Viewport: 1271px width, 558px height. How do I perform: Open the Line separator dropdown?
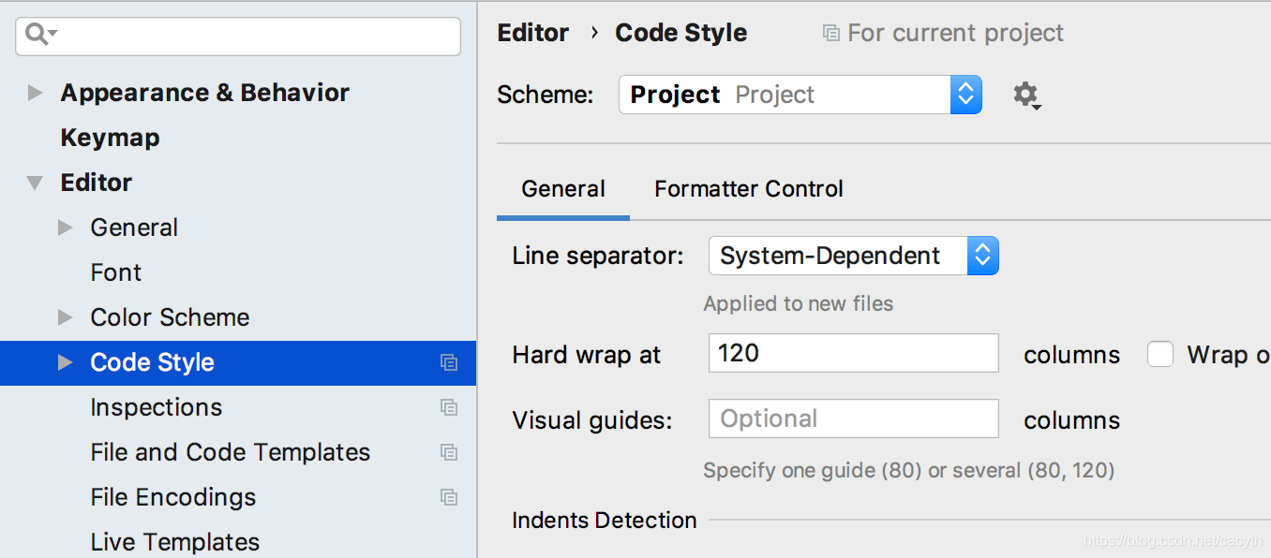(x=853, y=256)
